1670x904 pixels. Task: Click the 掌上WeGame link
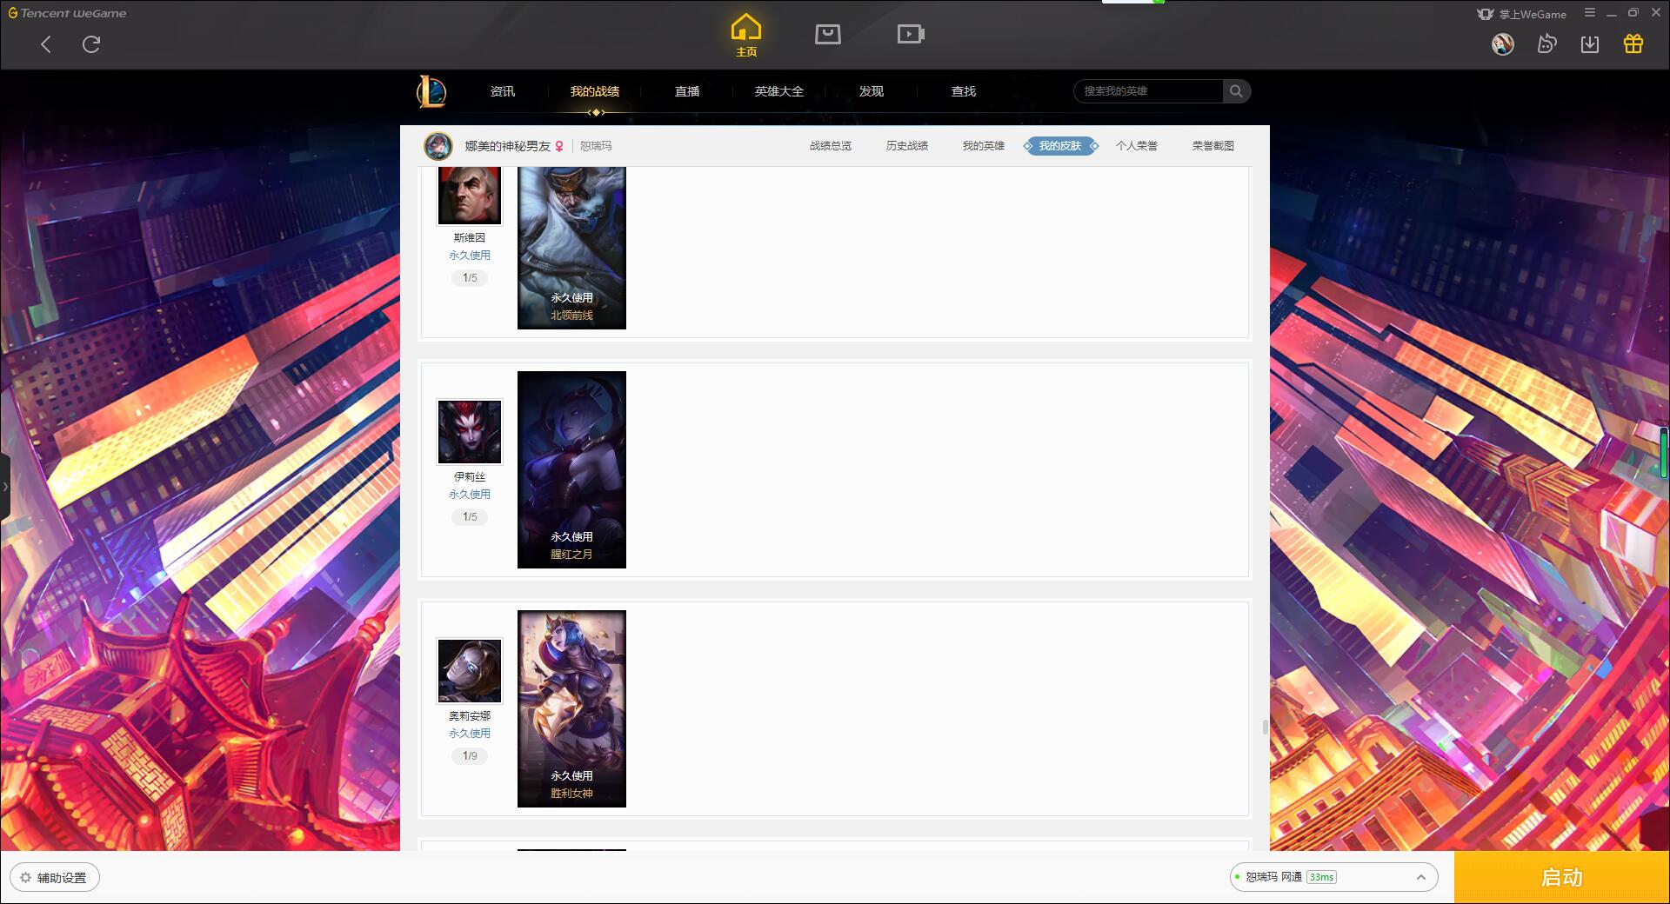click(1522, 14)
